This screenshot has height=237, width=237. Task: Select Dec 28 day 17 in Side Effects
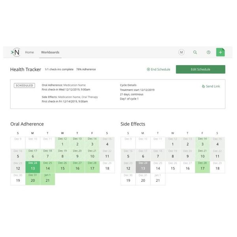point(202,166)
